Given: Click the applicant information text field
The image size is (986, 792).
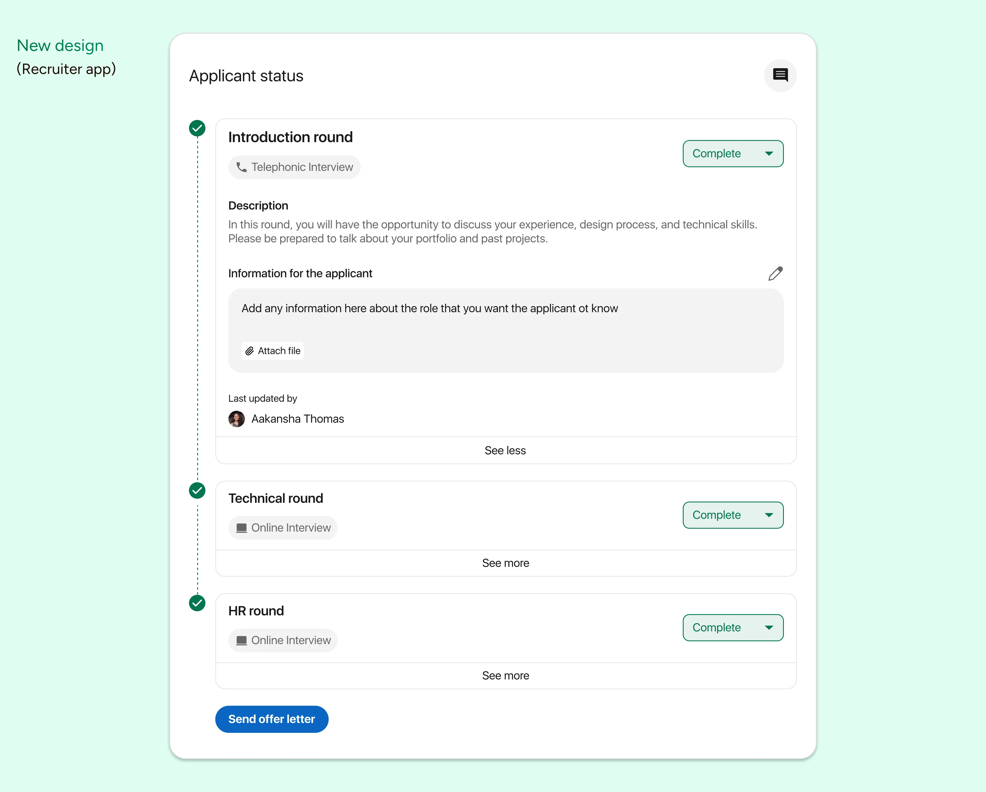Looking at the screenshot, I should pyautogui.click(x=505, y=330).
